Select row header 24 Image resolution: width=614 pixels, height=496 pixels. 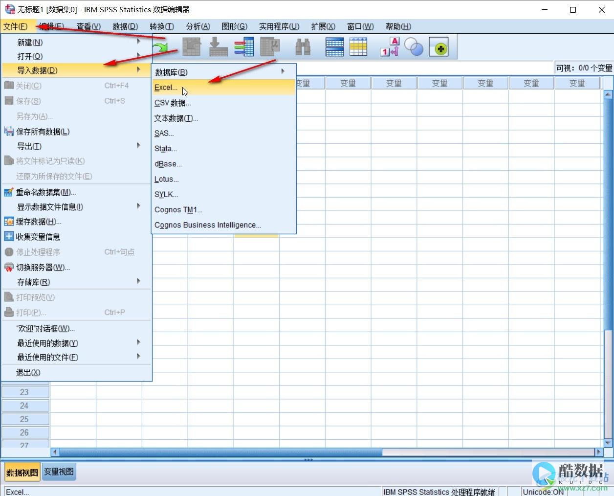24,406
